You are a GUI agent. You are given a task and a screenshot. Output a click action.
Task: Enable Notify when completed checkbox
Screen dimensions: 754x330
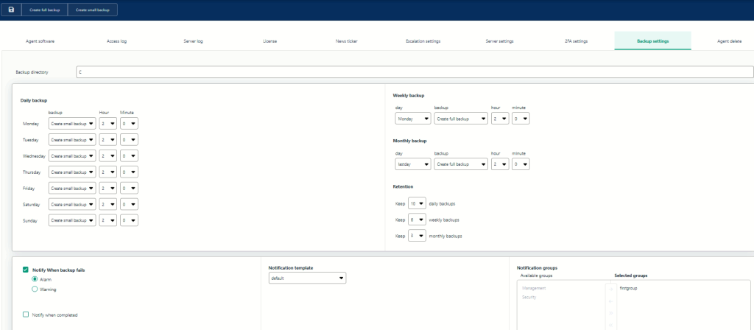[x=26, y=315]
